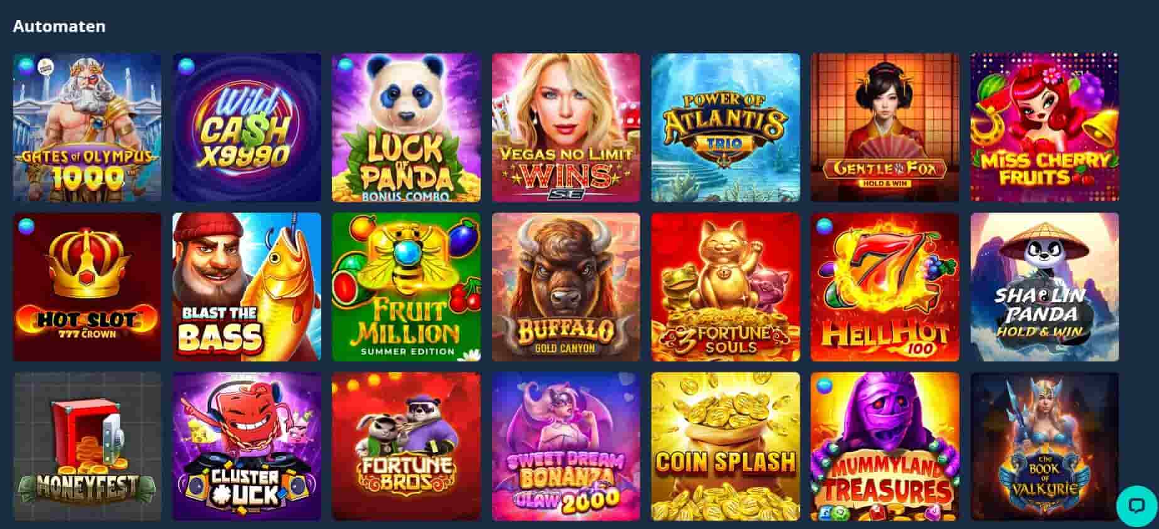Open The Book of Valkyrie slot
The width and height of the screenshot is (1159, 529).
[1045, 447]
